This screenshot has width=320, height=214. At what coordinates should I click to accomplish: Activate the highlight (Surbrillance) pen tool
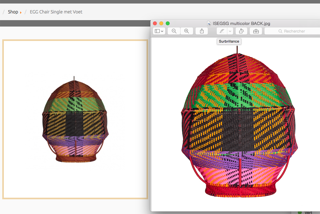222,31
